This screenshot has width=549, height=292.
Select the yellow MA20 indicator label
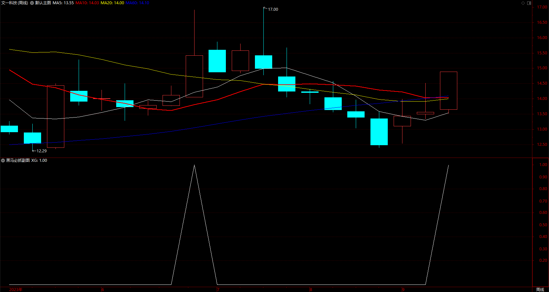tap(112, 3)
